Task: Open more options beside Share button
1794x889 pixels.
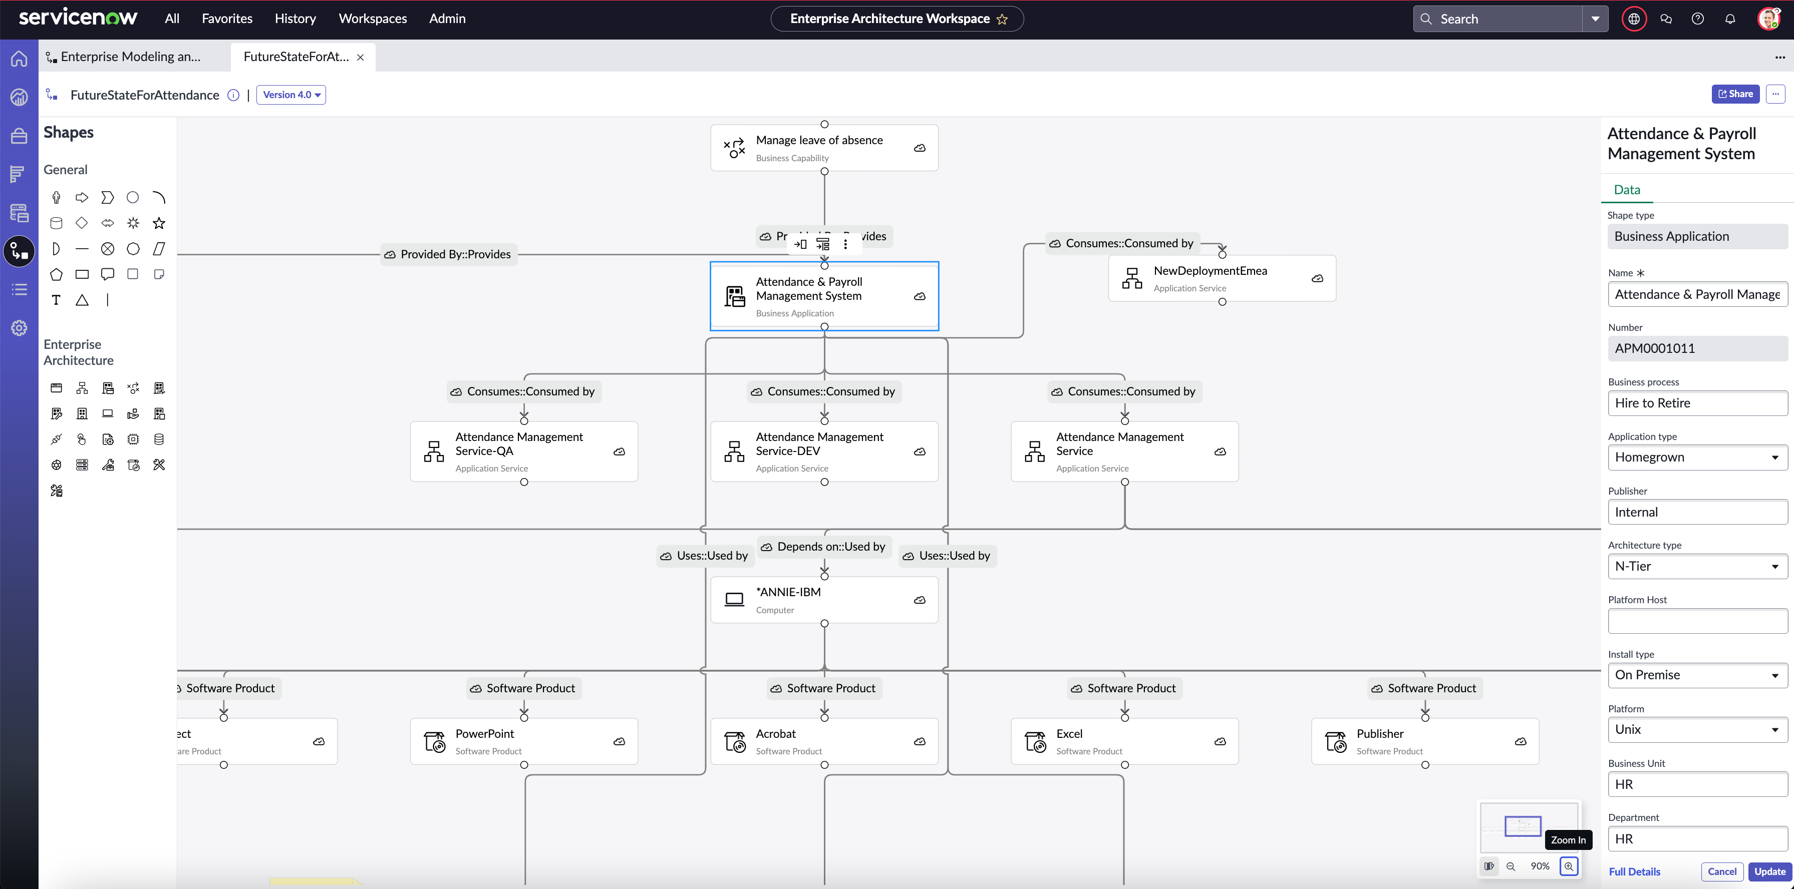Action: (1775, 94)
